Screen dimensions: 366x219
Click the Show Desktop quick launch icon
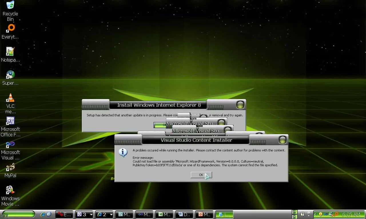(49, 214)
